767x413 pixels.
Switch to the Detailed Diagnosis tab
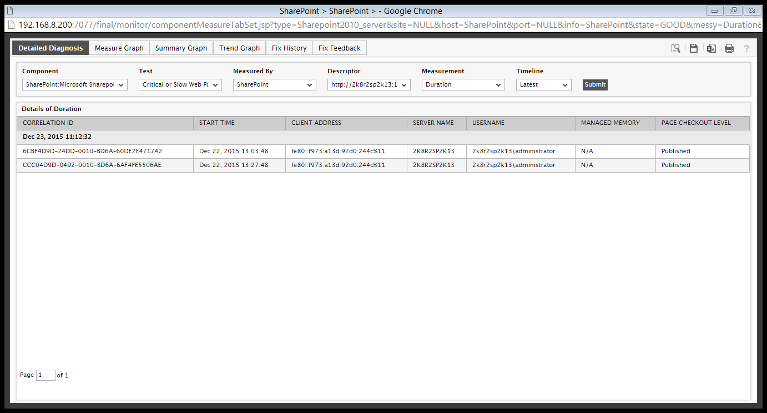(x=51, y=48)
